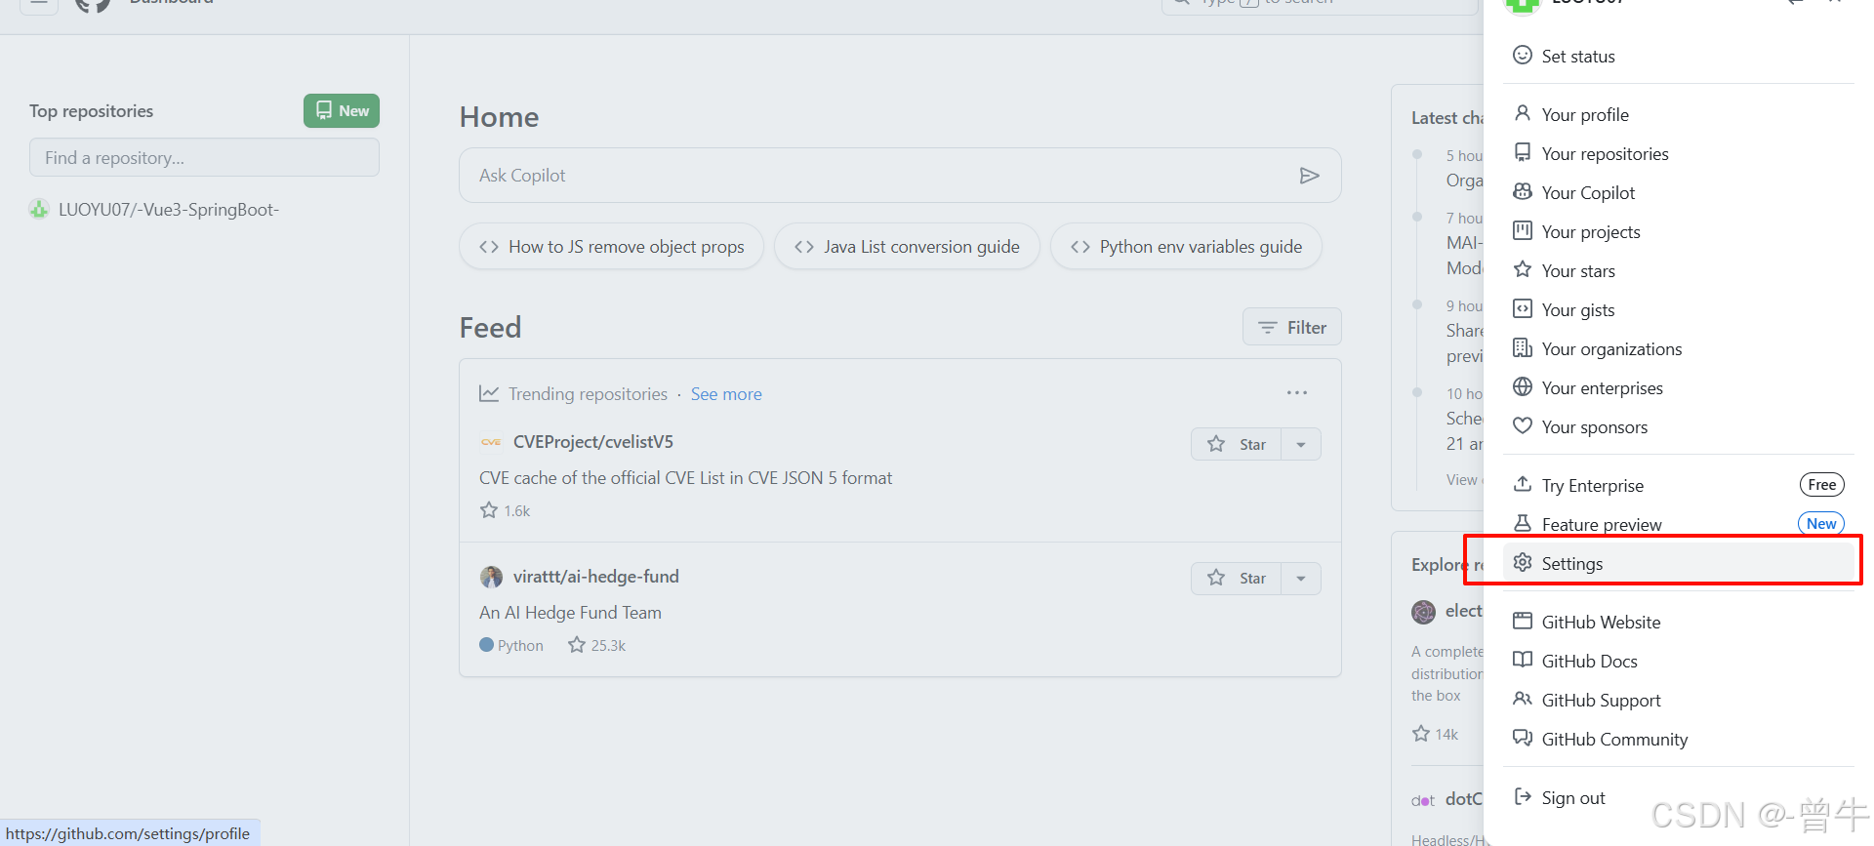Open Settings from user menu
Screen dimensions: 1874x846
[x=1678, y=563]
